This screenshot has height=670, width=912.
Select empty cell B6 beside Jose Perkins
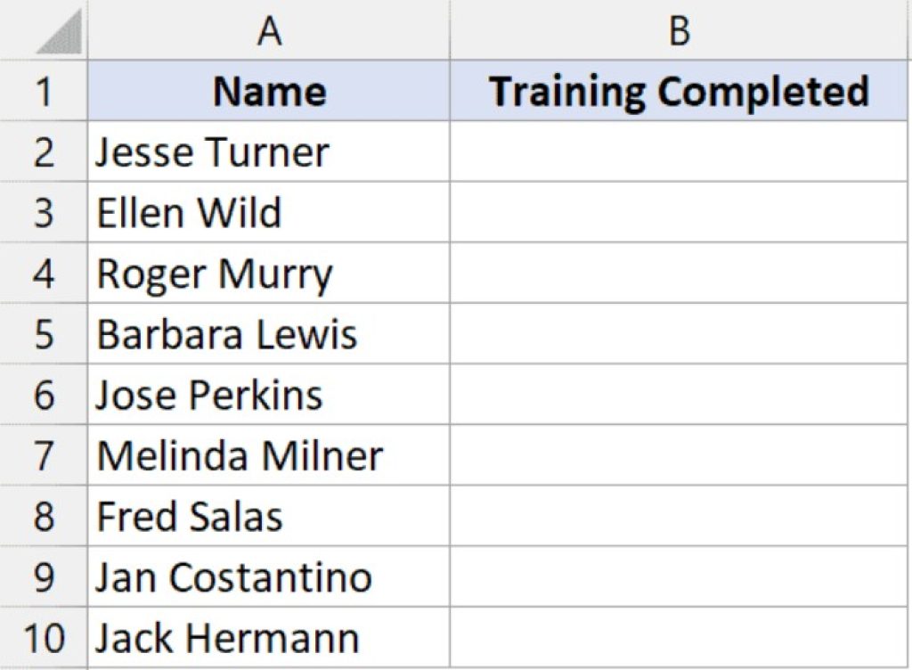pyautogui.click(x=681, y=395)
